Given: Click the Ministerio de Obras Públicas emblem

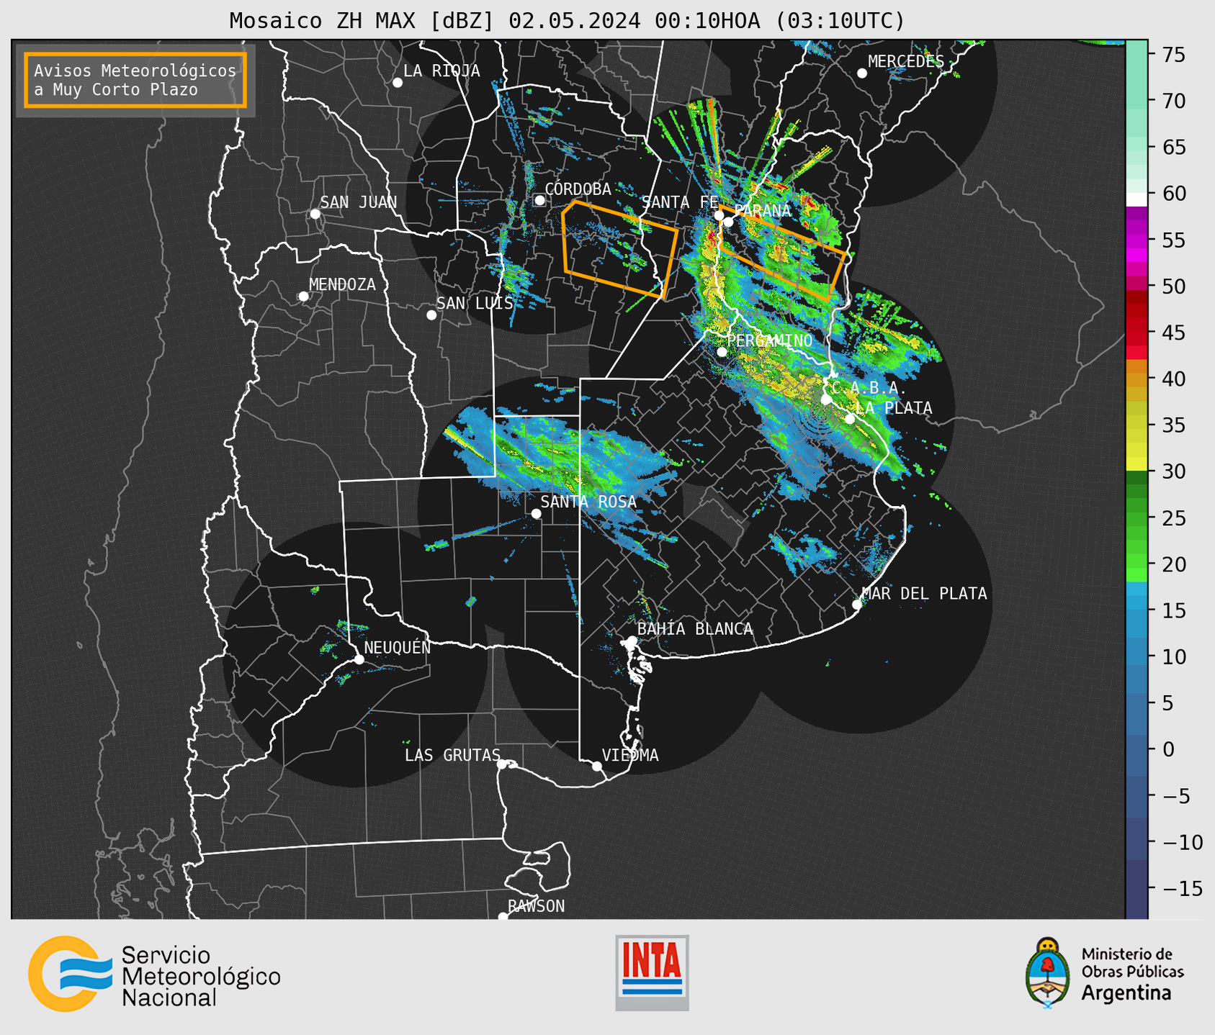Looking at the screenshot, I should (x=1105, y=974).
